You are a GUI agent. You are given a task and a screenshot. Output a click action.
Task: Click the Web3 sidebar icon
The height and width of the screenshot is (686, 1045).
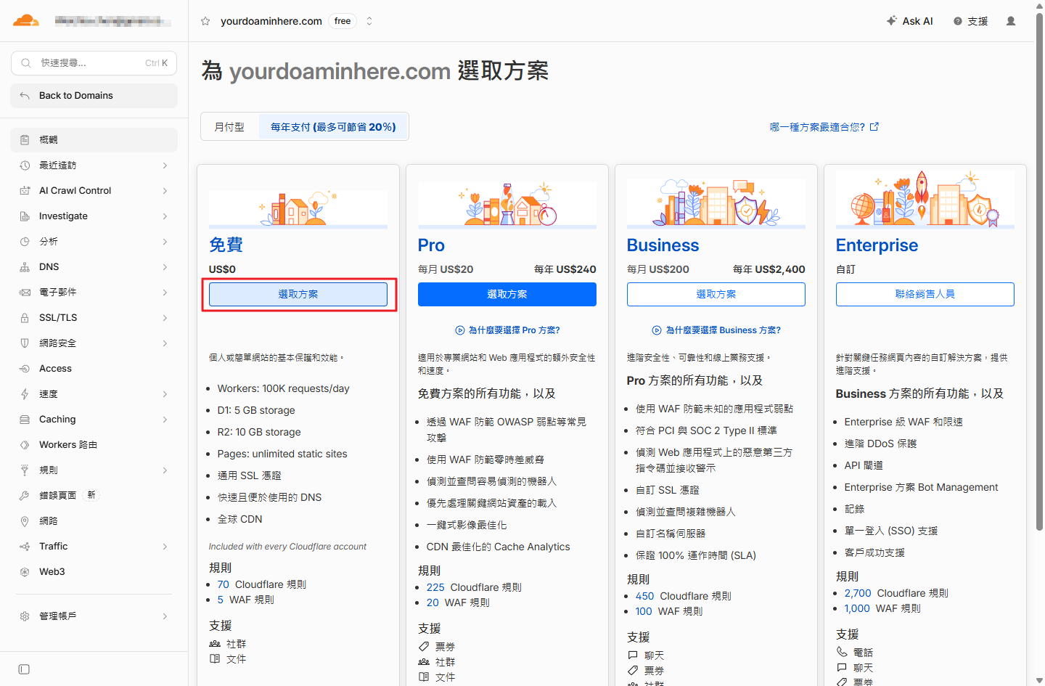25,572
